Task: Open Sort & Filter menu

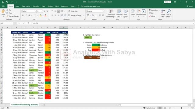Action: 163,13
